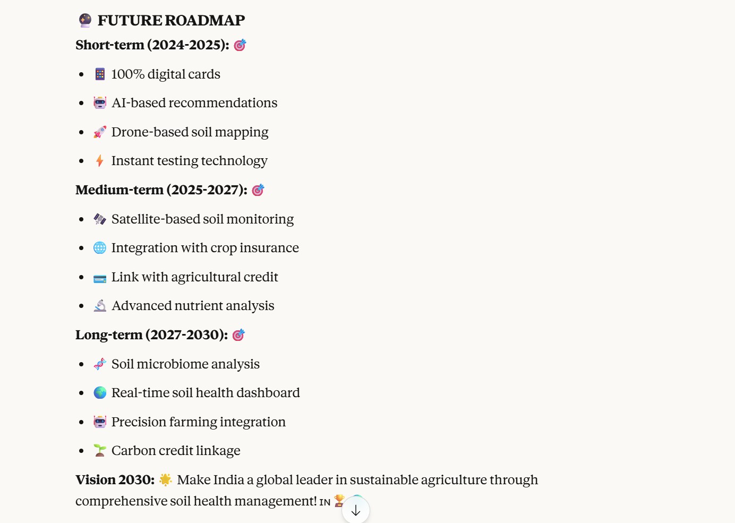Screen dimensions: 735x523
Task: Click the earth icon beside Real-time dashboard
Action: pyautogui.click(x=100, y=392)
